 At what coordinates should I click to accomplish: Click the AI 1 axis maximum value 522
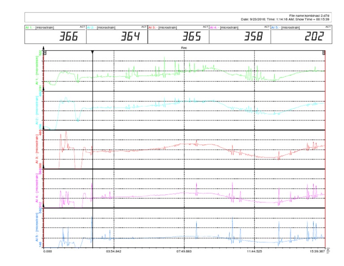point(40,53)
